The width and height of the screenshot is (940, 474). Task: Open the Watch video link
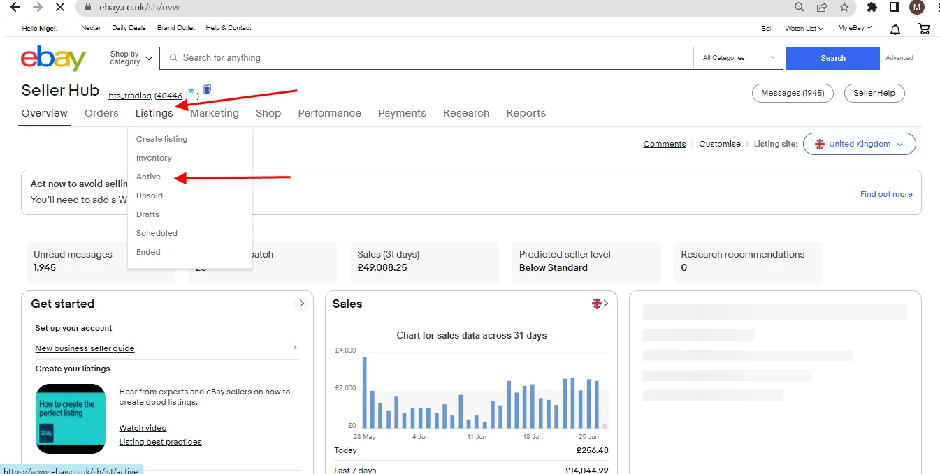click(143, 428)
